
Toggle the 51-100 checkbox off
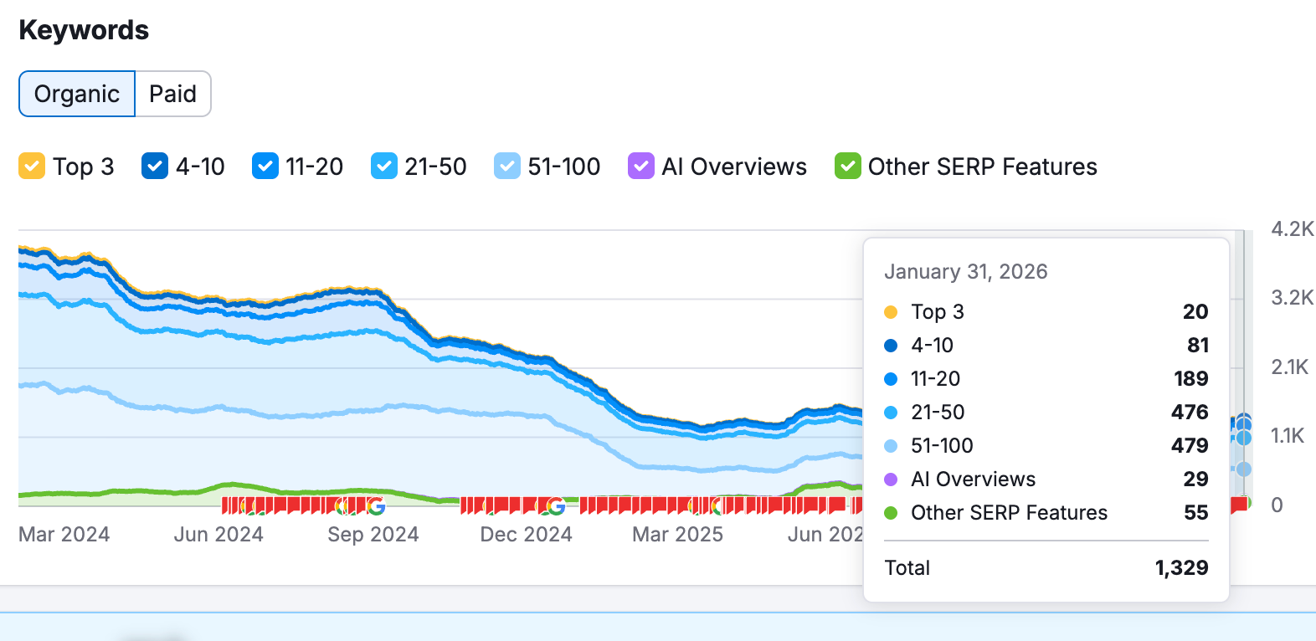click(x=507, y=167)
